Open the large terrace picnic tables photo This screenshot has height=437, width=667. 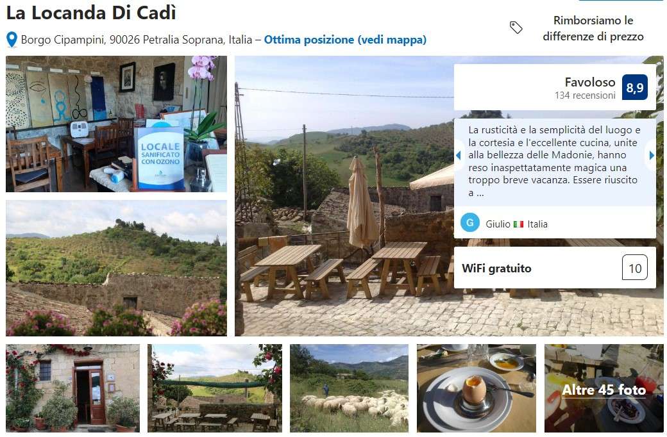(x=344, y=196)
